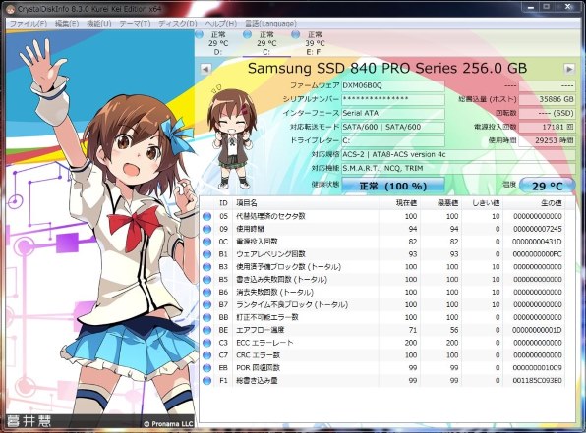Select the C: disk tab
This screenshot has width=586, height=433.
coord(266,43)
